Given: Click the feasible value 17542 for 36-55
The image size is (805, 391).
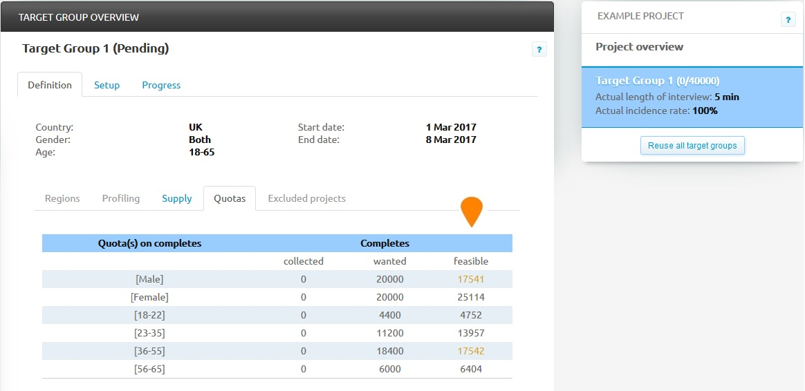Looking at the screenshot, I should tap(470, 351).
